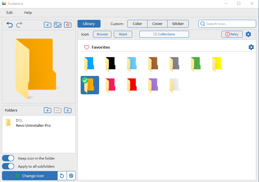This screenshot has height=182, width=259.
Task: Click the undo arrow icon
Action: point(10,25)
